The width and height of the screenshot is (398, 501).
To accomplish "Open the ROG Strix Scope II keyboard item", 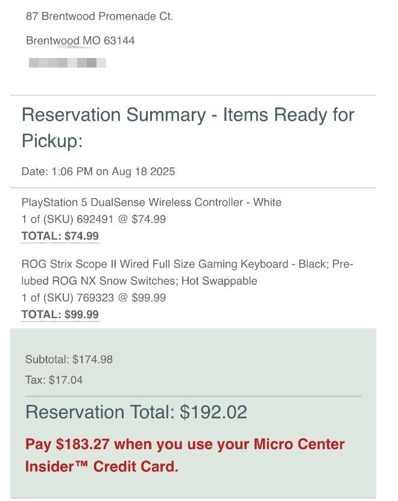I will coord(187,264).
